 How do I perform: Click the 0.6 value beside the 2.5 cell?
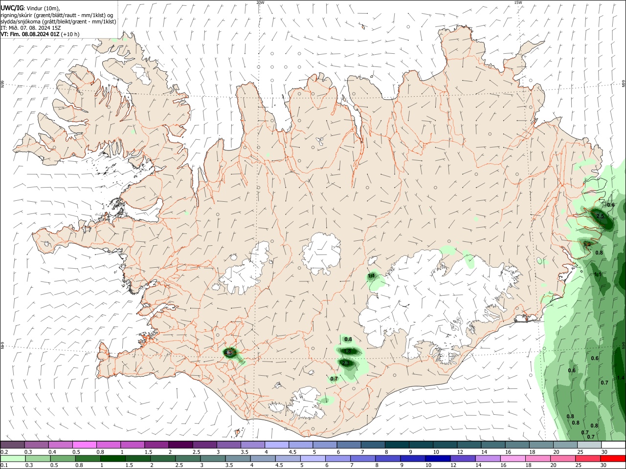click(611, 205)
